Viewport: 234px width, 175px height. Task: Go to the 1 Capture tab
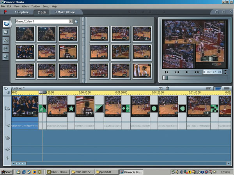pyautogui.click(x=22, y=12)
